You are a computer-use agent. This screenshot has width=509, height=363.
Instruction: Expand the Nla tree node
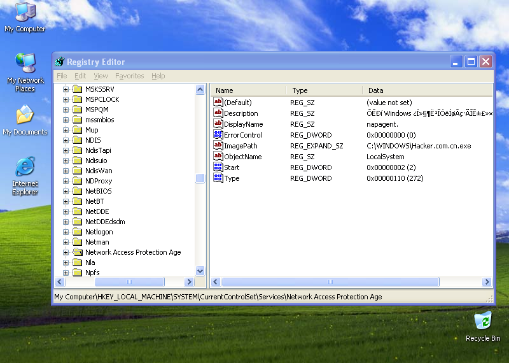click(66, 262)
